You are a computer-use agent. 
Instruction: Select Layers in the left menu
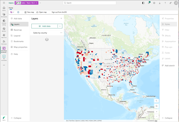[x=19, y=24]
